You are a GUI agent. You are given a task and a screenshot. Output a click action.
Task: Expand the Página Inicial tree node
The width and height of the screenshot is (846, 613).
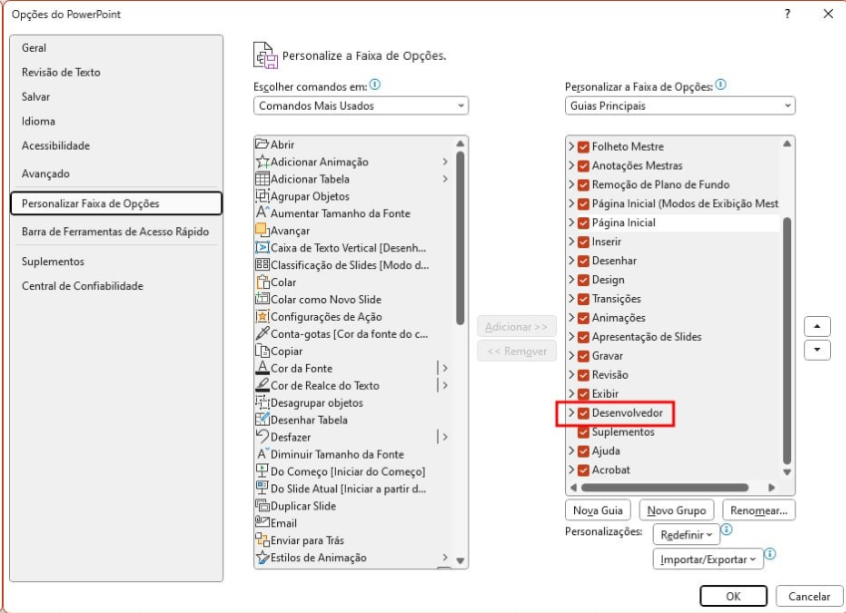click(x=571, y=222)
